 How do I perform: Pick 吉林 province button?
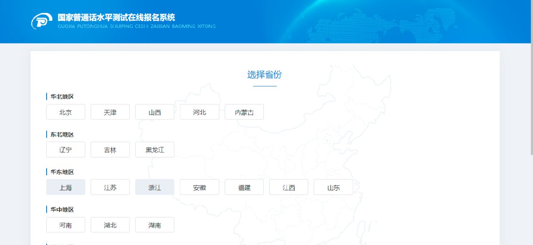coord(110,150)
